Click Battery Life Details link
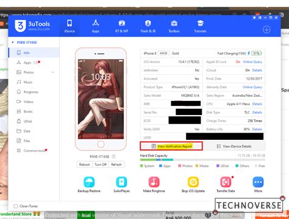The height and width of the screenshot is (219, 289). pos(257,129)
